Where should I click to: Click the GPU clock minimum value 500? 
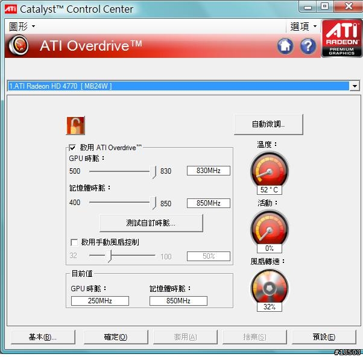point(75,171)
